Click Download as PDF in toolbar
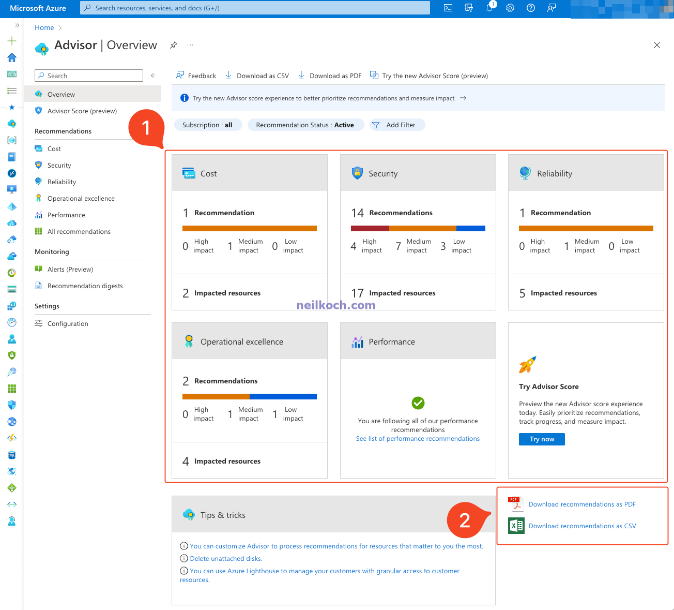The height and width of the screenshot is (610, 674). tap(330, 76)
